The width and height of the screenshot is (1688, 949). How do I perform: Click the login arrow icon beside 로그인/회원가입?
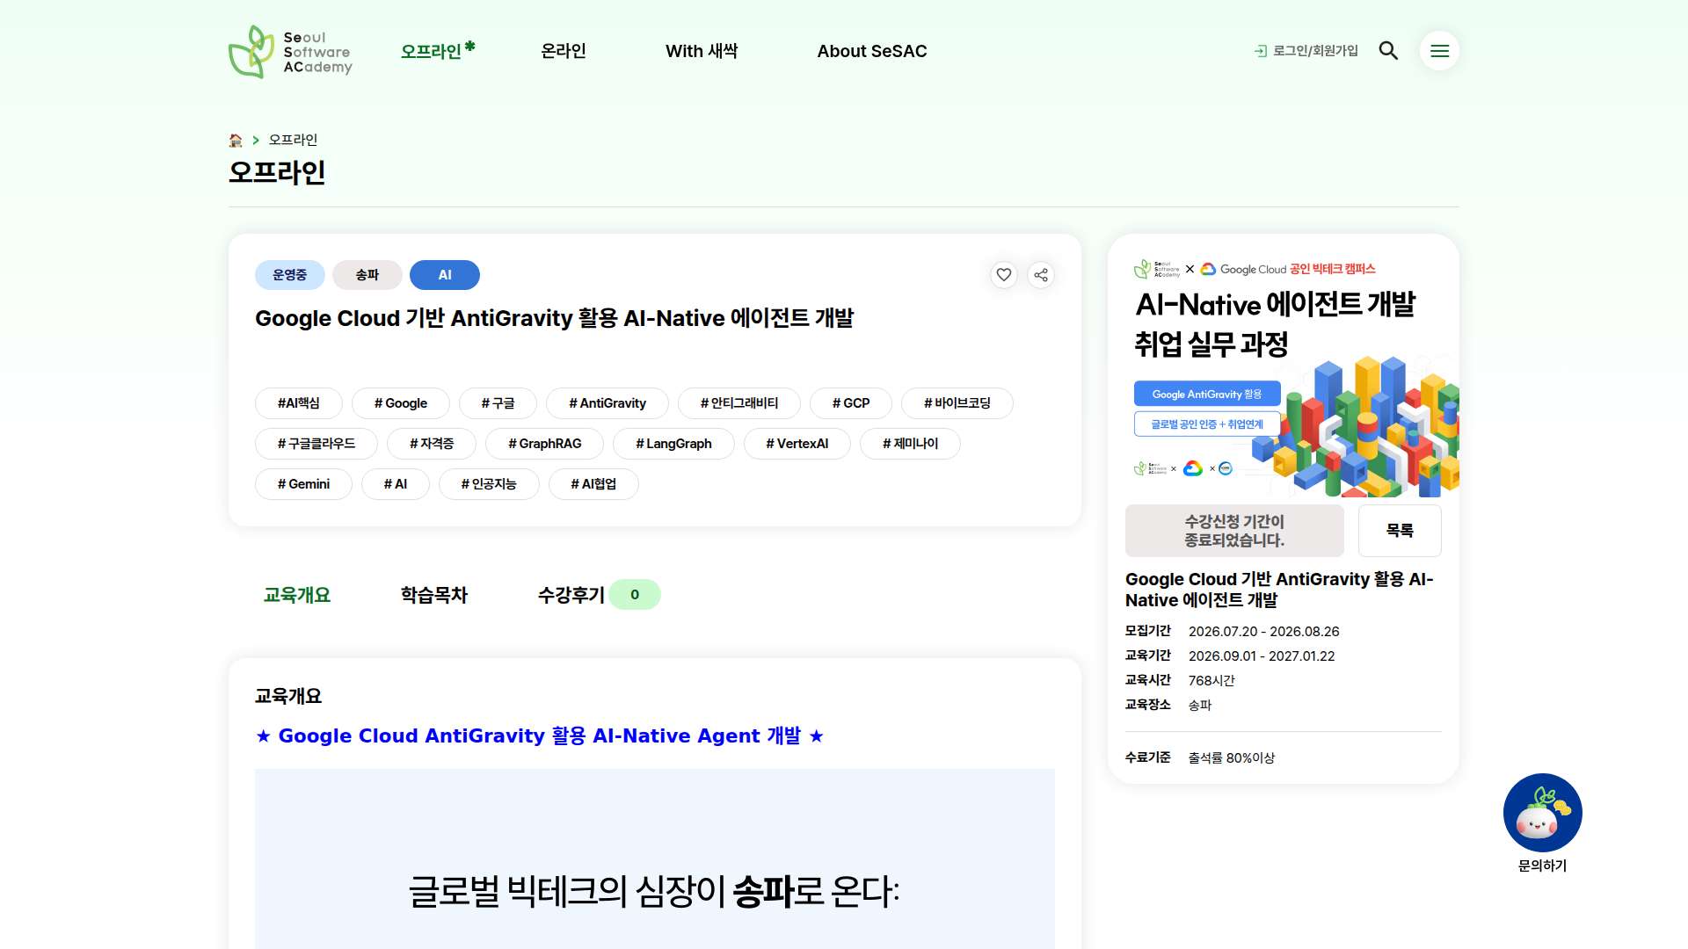(x=1261, y=52)
